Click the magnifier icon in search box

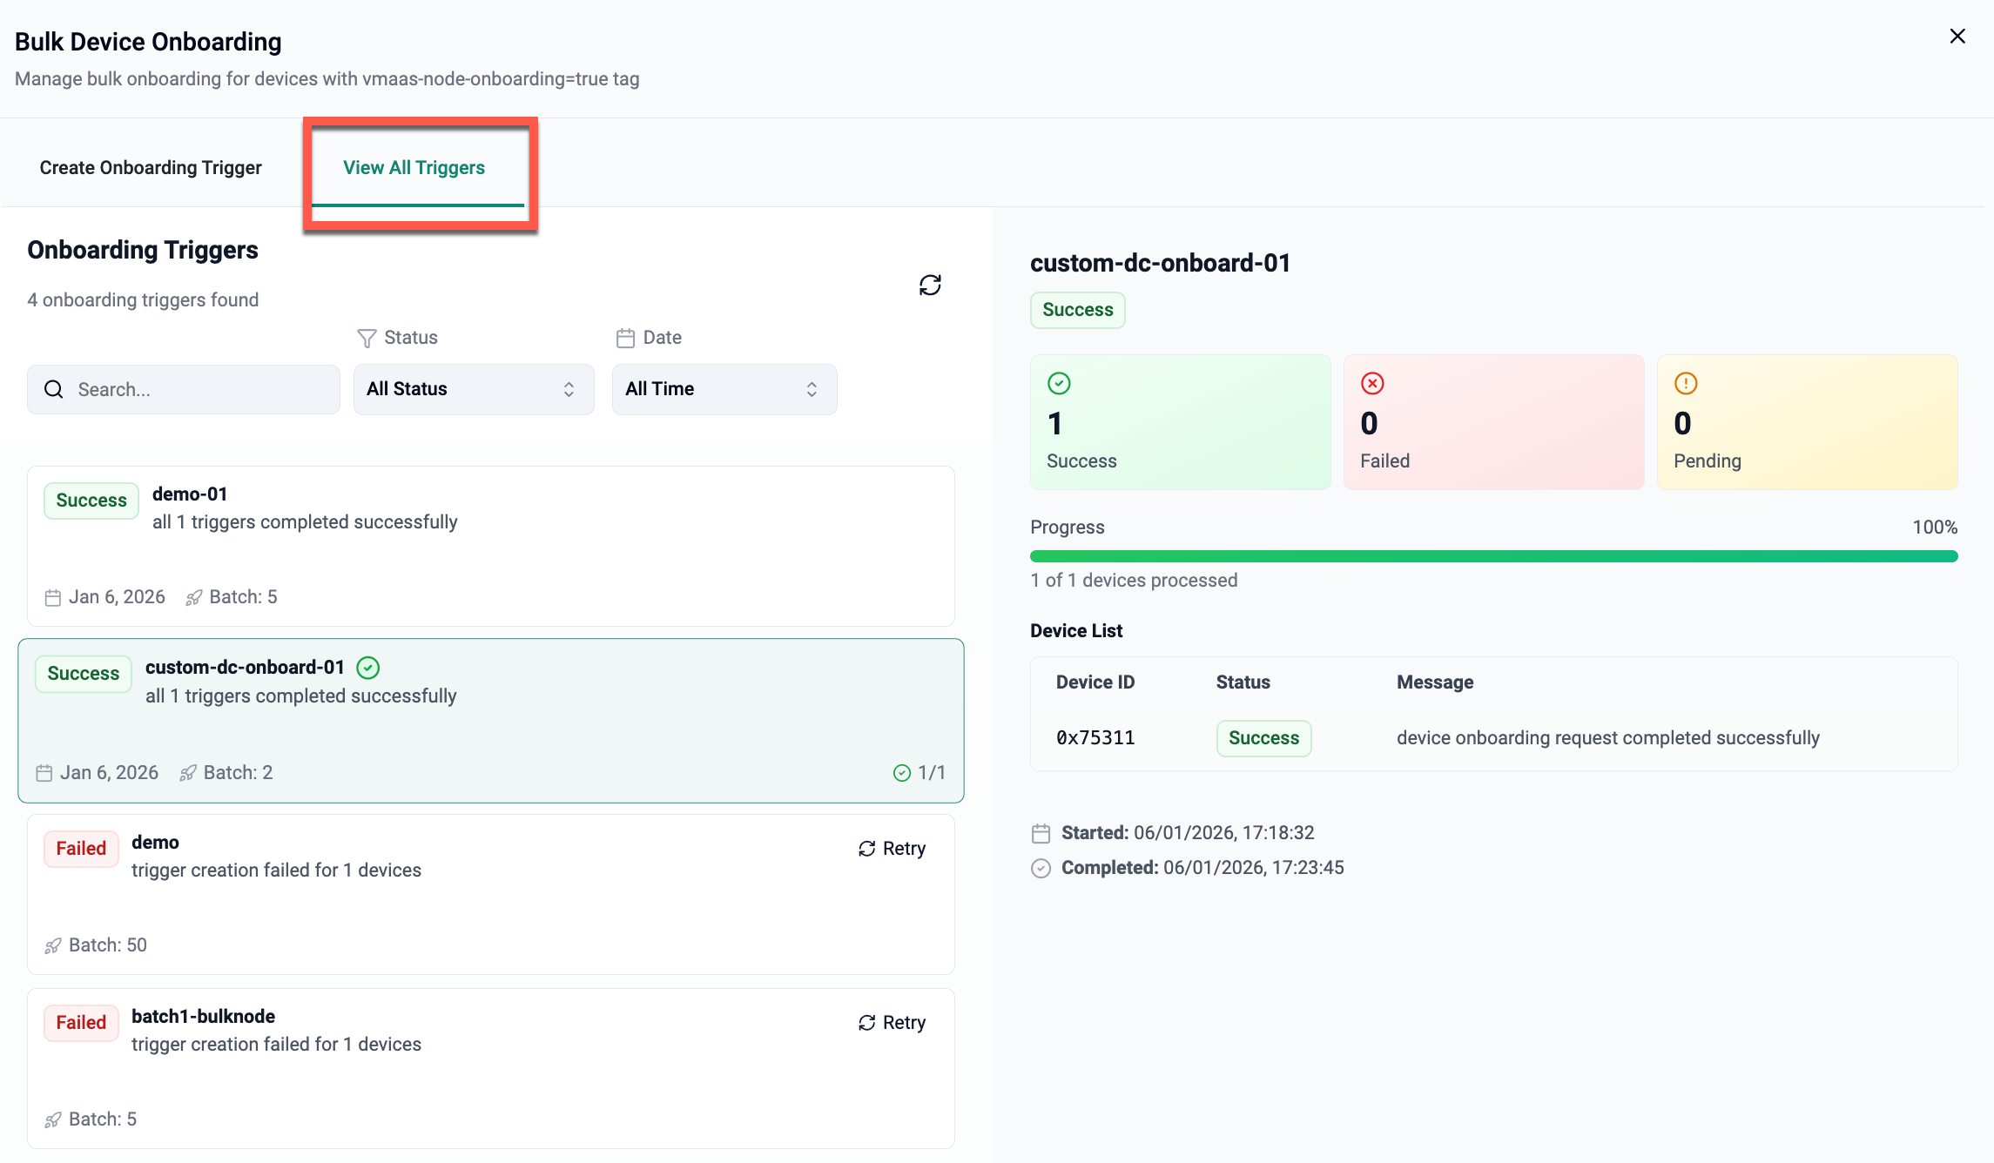pos(54,389)
